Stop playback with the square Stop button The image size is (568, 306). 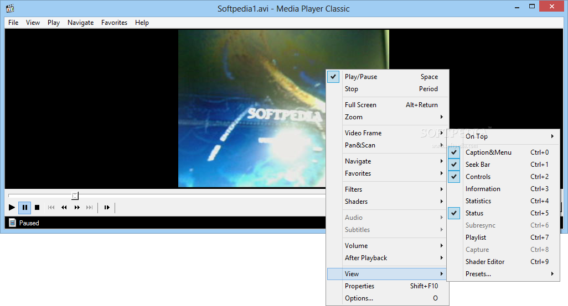[x=37, y=207]
